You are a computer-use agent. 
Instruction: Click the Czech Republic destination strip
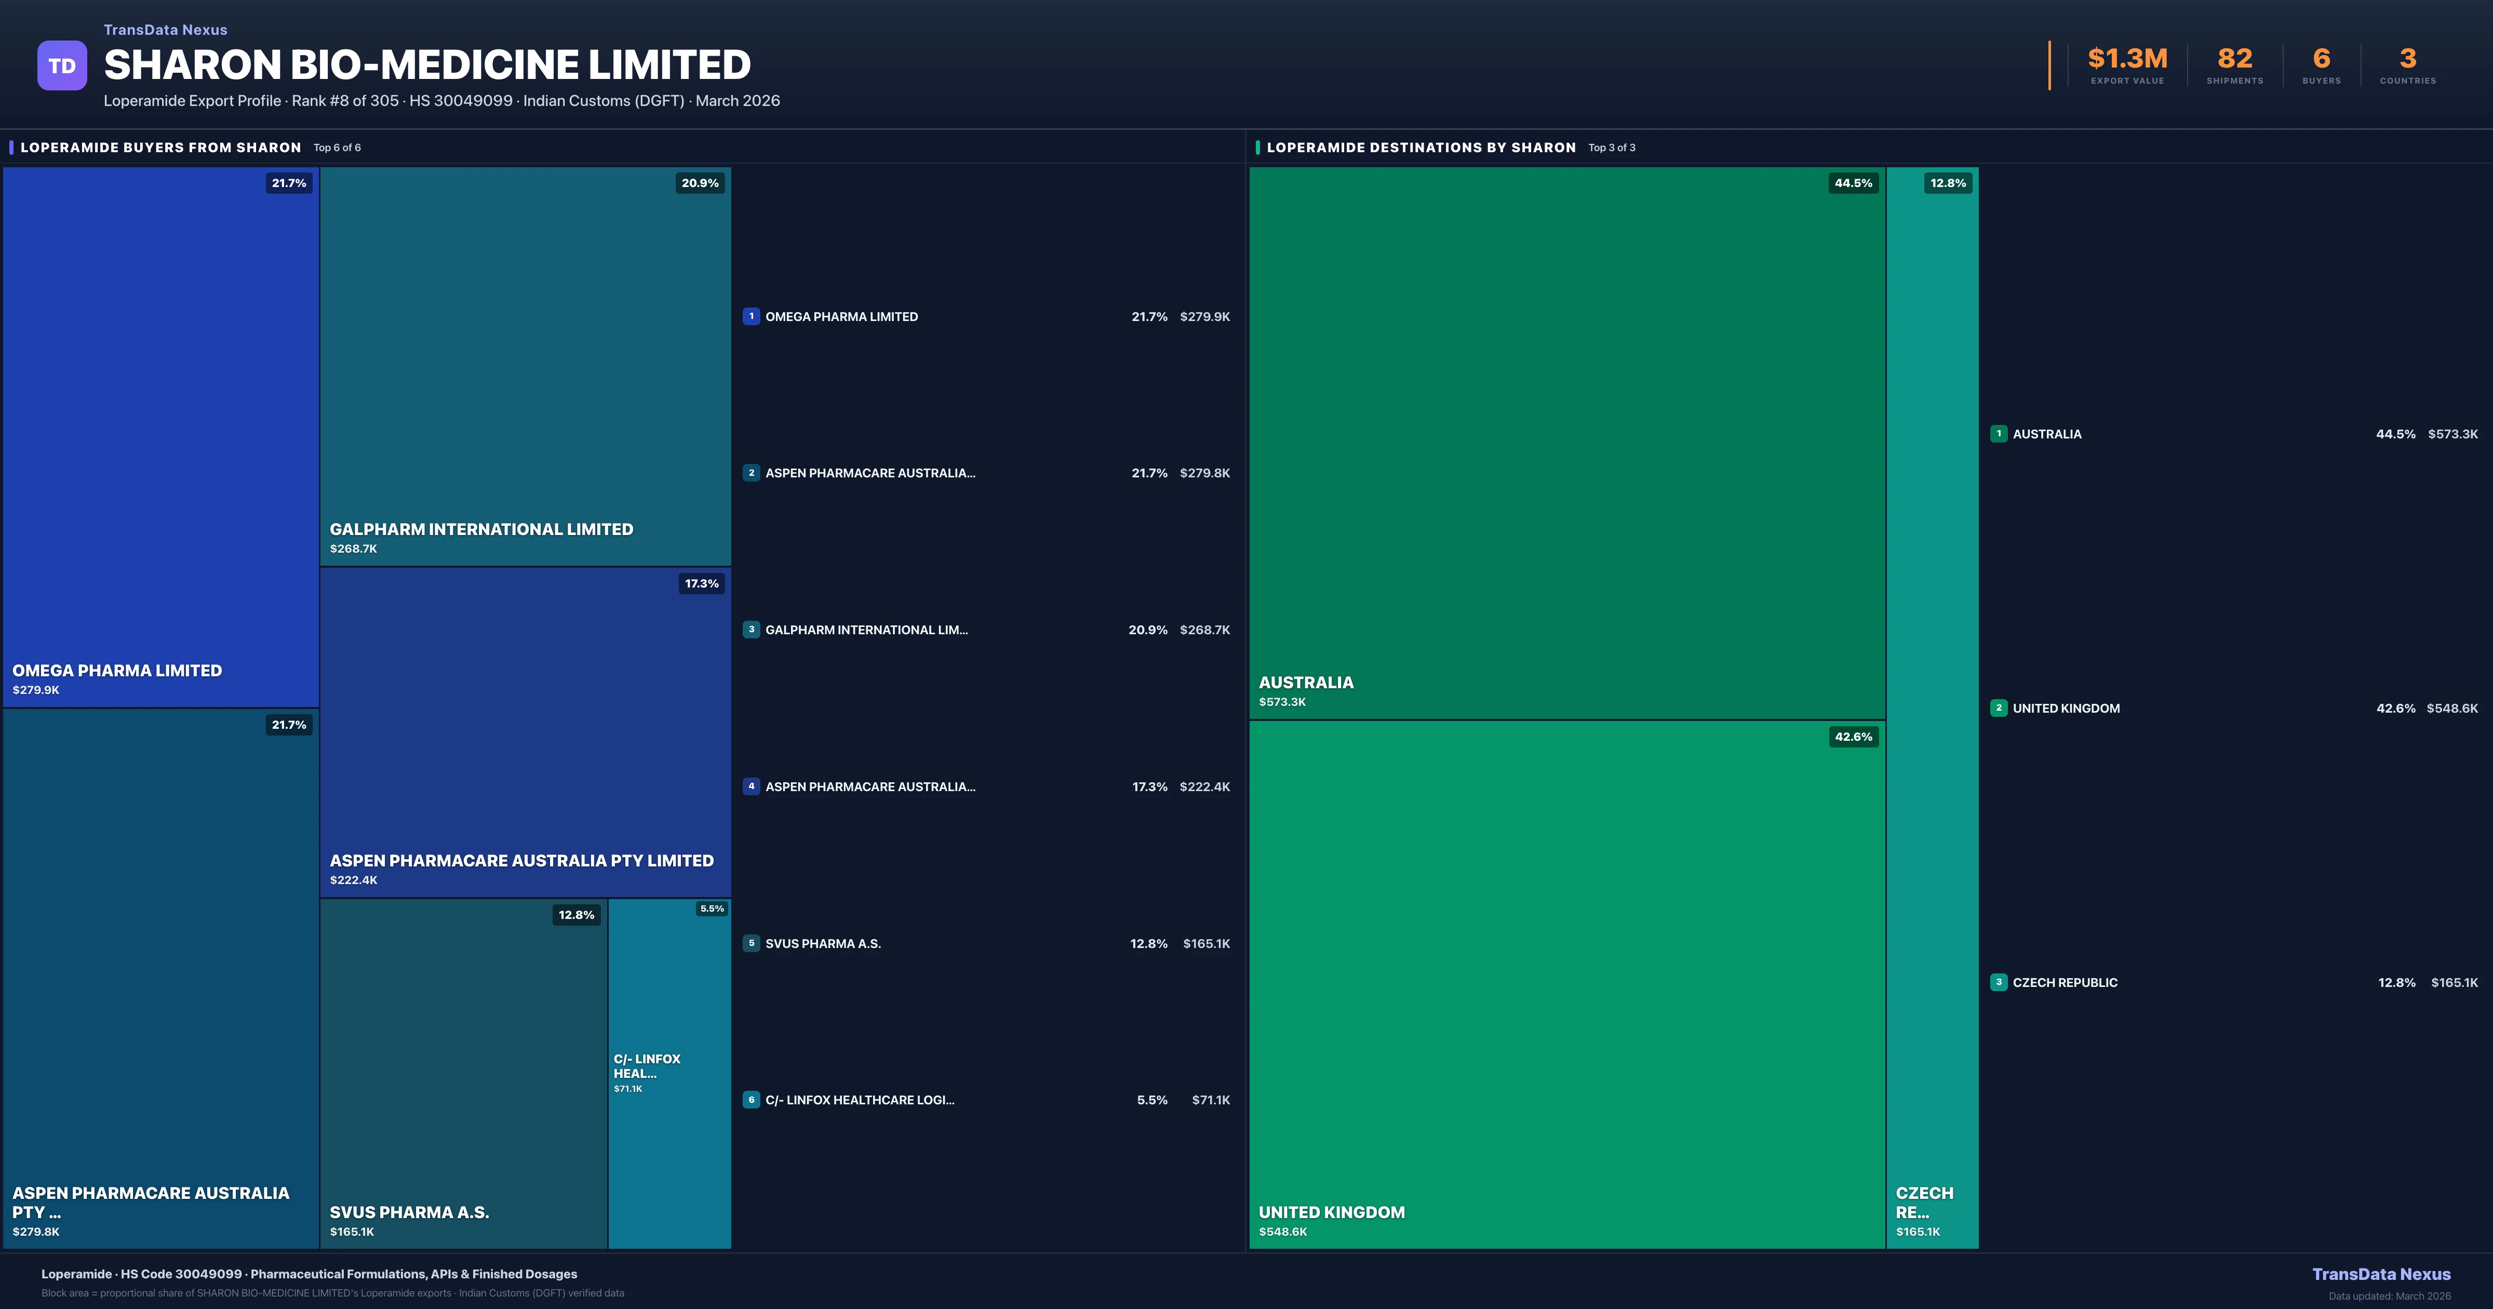coord(1932,707)
